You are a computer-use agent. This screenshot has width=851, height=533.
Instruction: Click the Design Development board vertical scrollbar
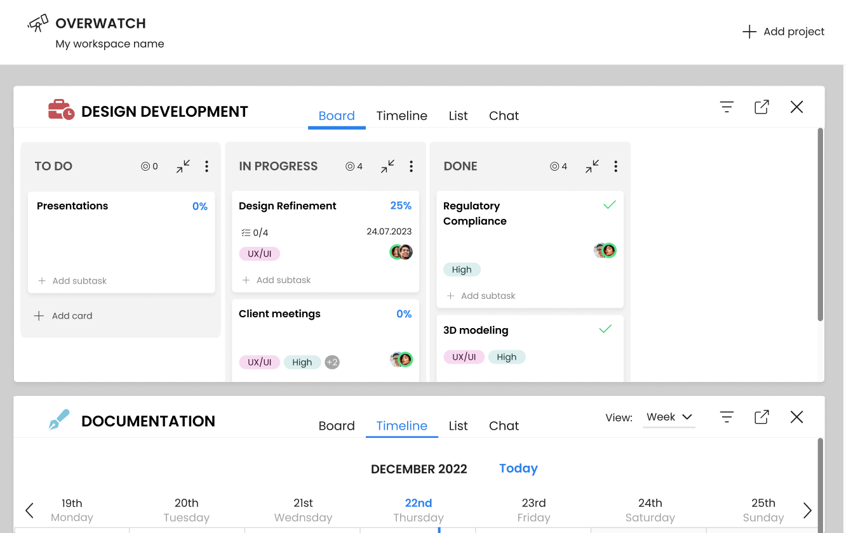821,225
